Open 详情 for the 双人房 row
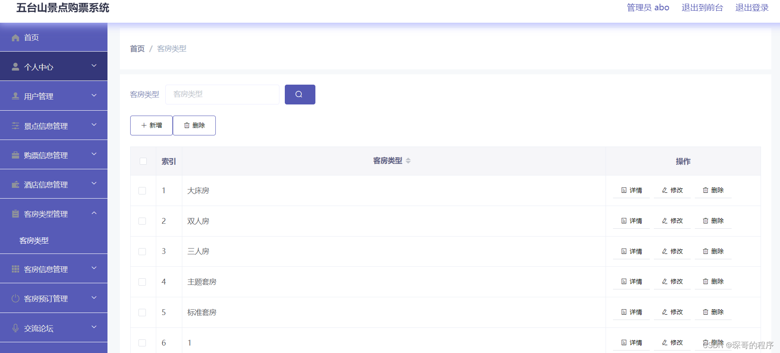Screen dimensions: 780x353 click(x=631, y=221)
